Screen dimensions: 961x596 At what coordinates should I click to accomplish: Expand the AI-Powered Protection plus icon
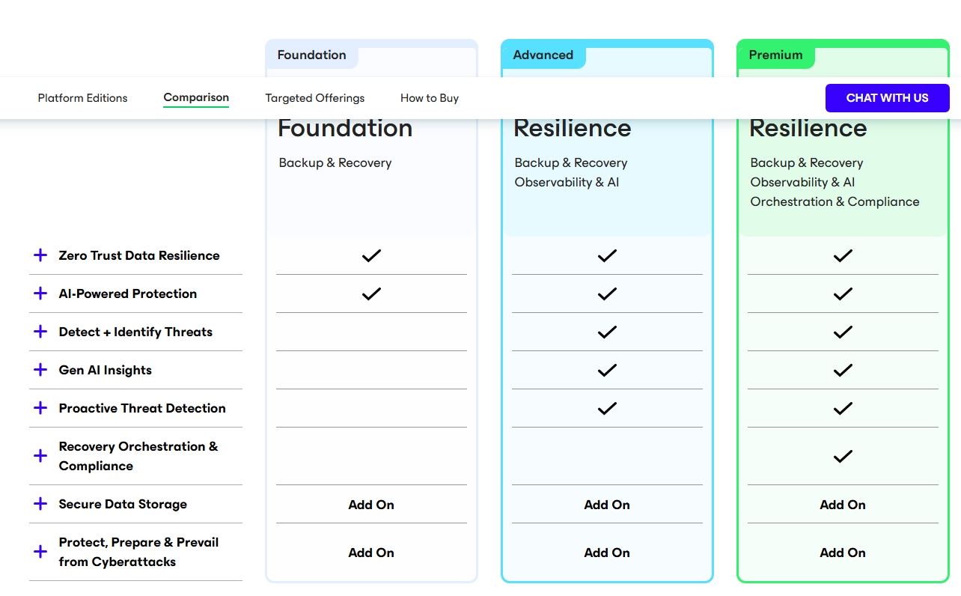[40, 294]
